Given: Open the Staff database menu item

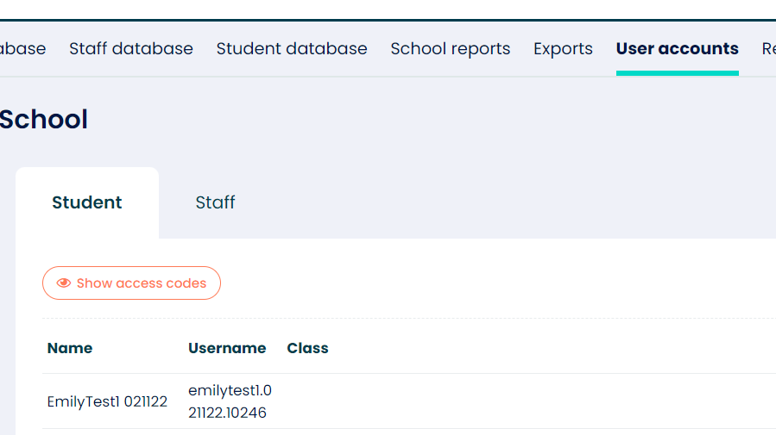Looking at the screenshot, I should point(131,49).
